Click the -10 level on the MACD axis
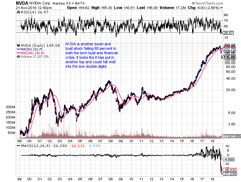 [x=227, y=164]
